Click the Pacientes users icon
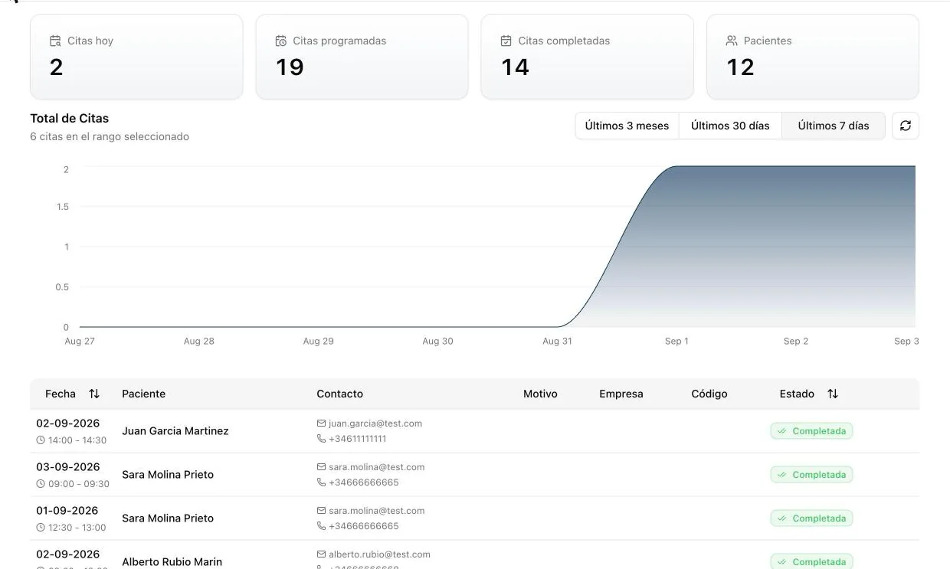The image size is (950, 569). click(x=732, y=41)
